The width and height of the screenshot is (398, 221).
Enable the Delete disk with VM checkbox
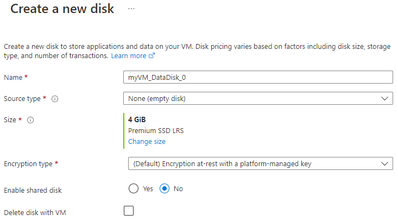[x=129, y=211]
